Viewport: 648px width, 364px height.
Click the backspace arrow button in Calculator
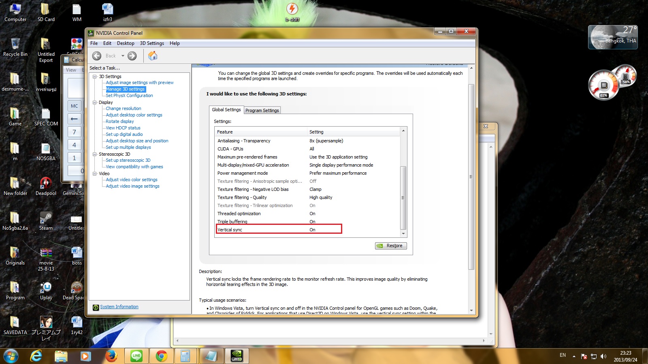pos(75,119)
